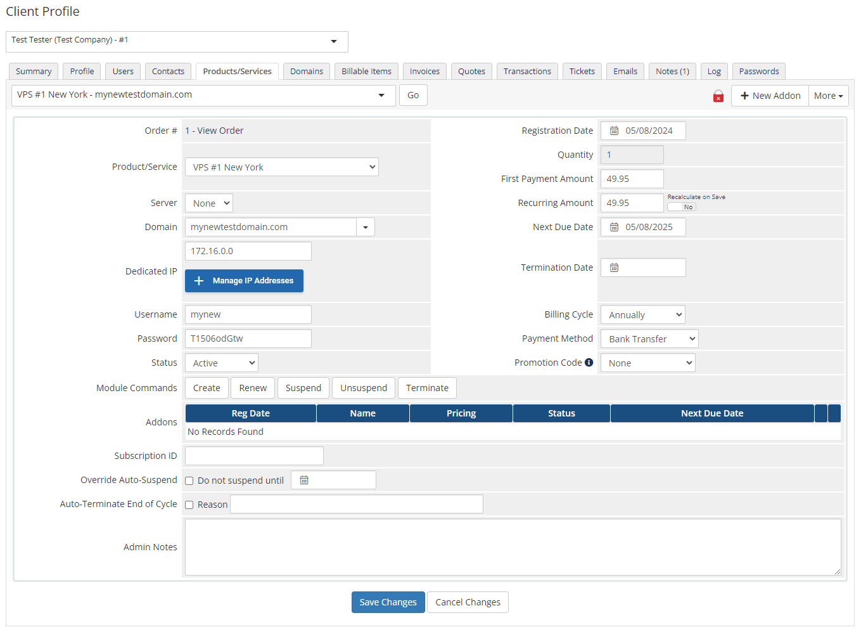This screenshot has height=632, width=861.
Task: Click inside the Subscription ID field
Action: [253, 455]
